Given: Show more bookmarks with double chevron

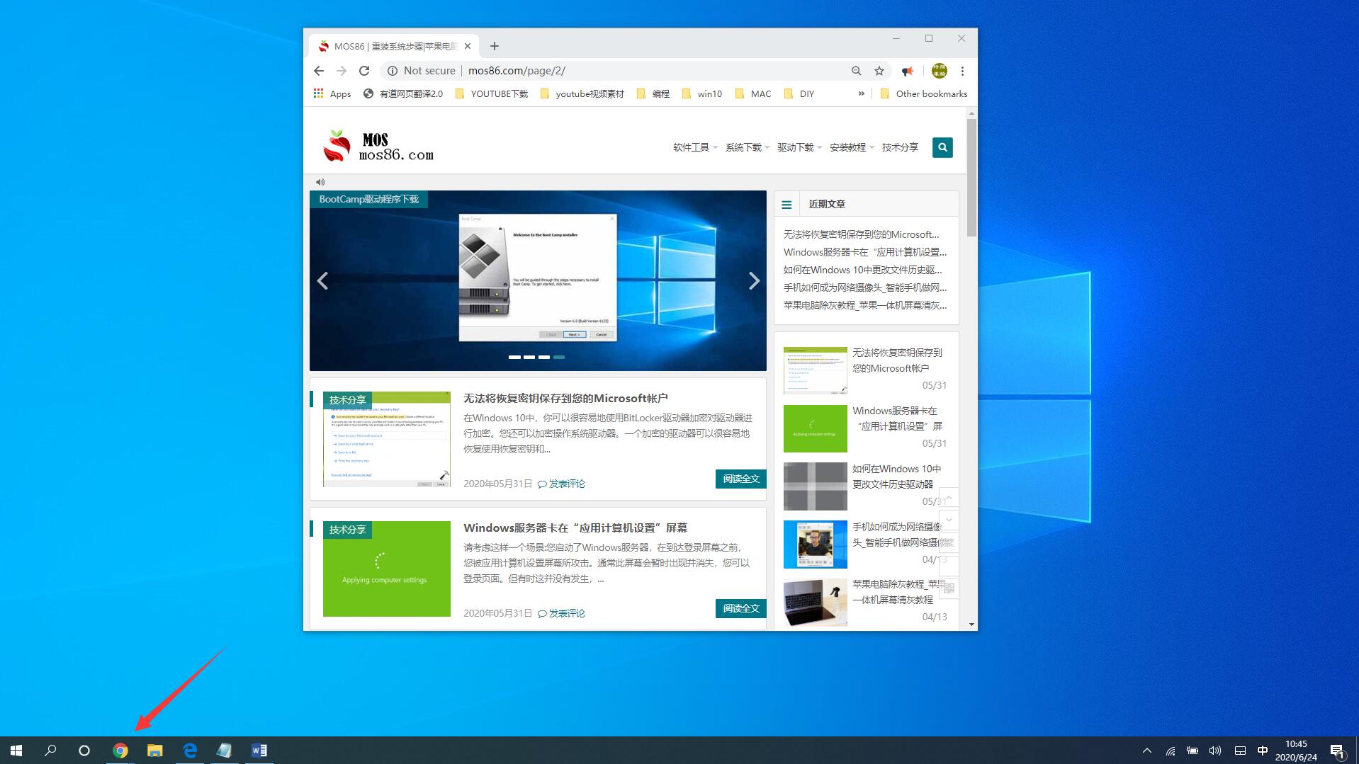Looking at the screenshot, I should [861, 93].
